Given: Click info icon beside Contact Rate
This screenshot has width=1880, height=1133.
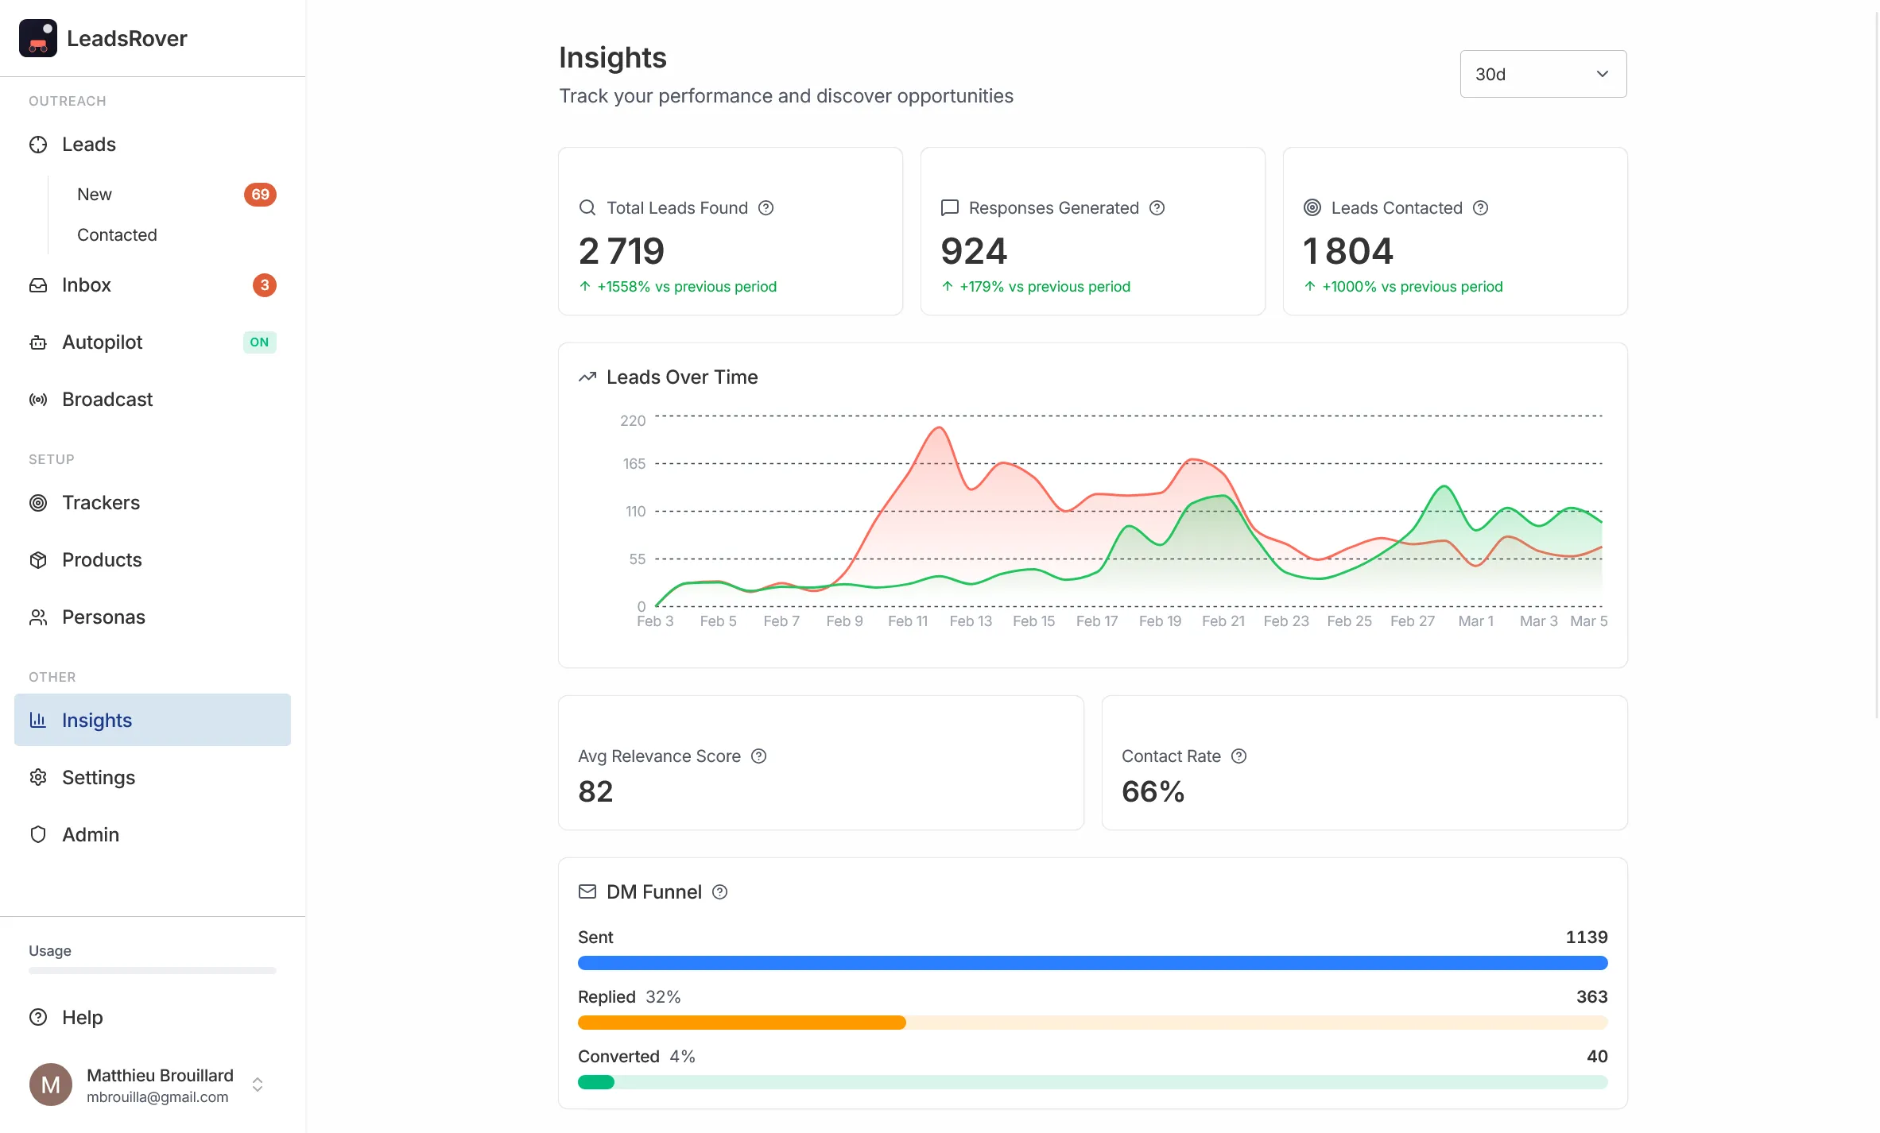Looking at the screenshot, I should coord(1238,756).
